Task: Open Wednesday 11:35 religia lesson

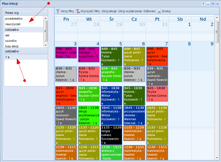Action: coord(112,135)
